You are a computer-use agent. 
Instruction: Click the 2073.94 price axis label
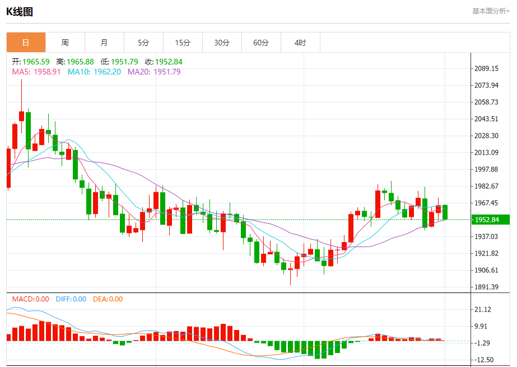486,85
